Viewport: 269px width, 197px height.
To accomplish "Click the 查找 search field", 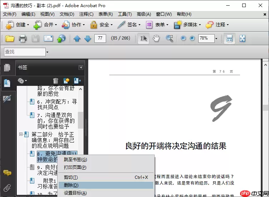I will pyautogui.click(x=25, y=52).
